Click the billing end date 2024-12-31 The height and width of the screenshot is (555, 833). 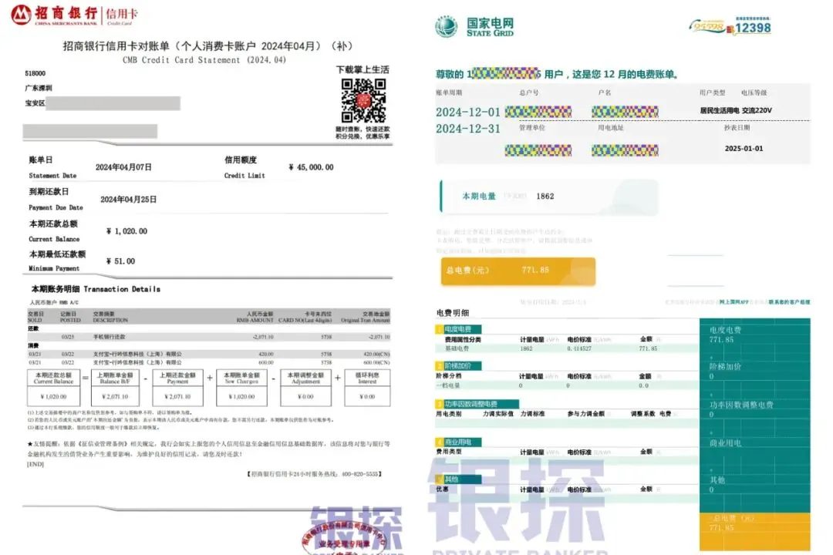click(468, 129)
